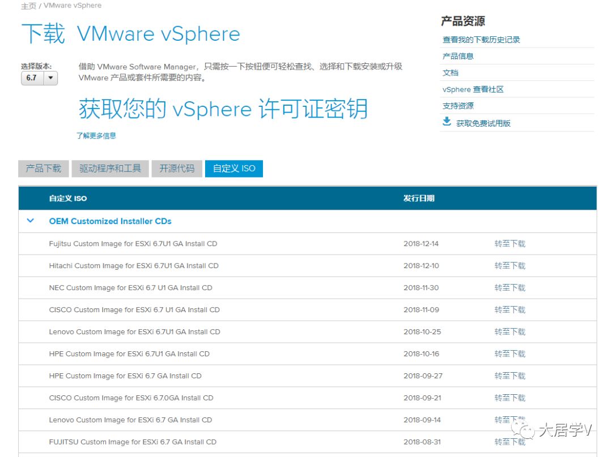Go to download for CISCO ESXi 6.7 U1 image
Image resolution: width=612 pixels, height=457 pixels.
(510, 310)
